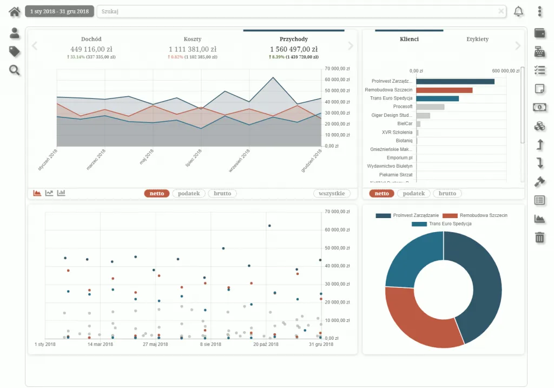Select netto in clients panel filter
The width and height of the screenshot is (554, 388).
(381, 193)
